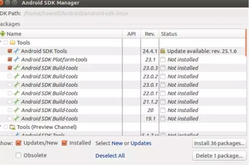Toggle the Installed filter checkbox

click(x=64, y=143)
